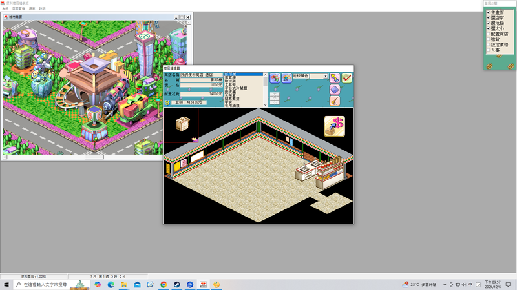Click the broom clear icon
This screenshot has width=517, height=290.
335,101
